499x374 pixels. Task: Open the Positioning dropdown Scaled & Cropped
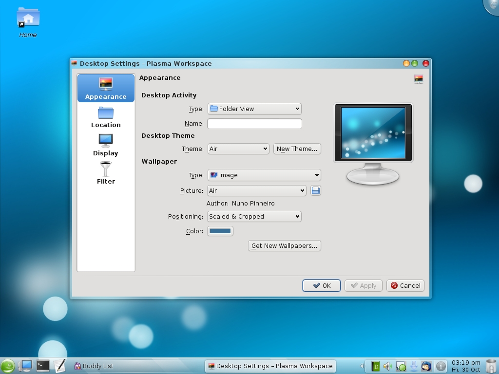point(254,217)
